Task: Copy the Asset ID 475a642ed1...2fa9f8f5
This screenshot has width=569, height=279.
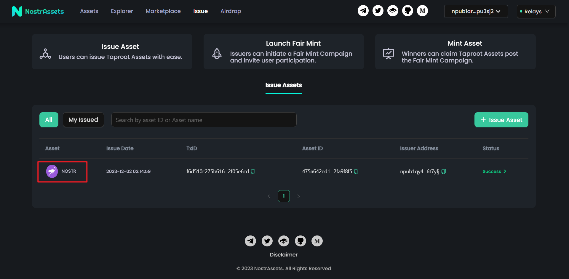Action: pos(356,171)
